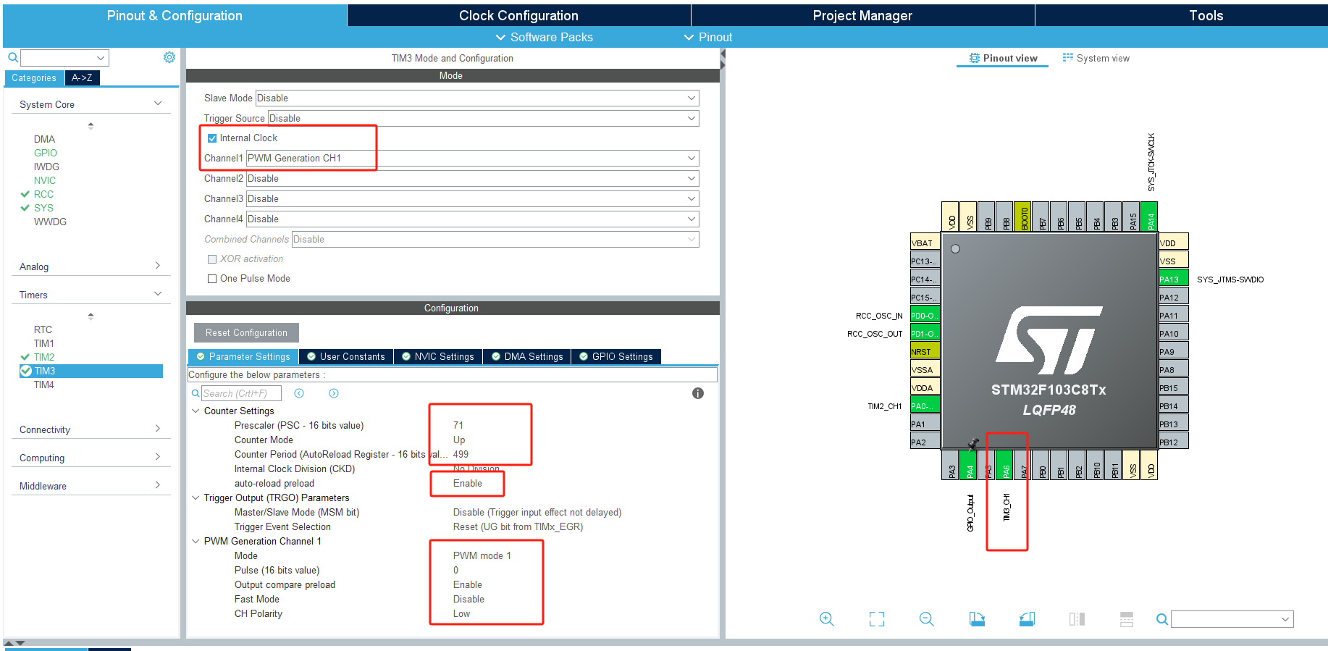The height and width of the screenshot is (651, 1328).
Task: Open the categories settings gear icon
Action: [x=169, y=57]
